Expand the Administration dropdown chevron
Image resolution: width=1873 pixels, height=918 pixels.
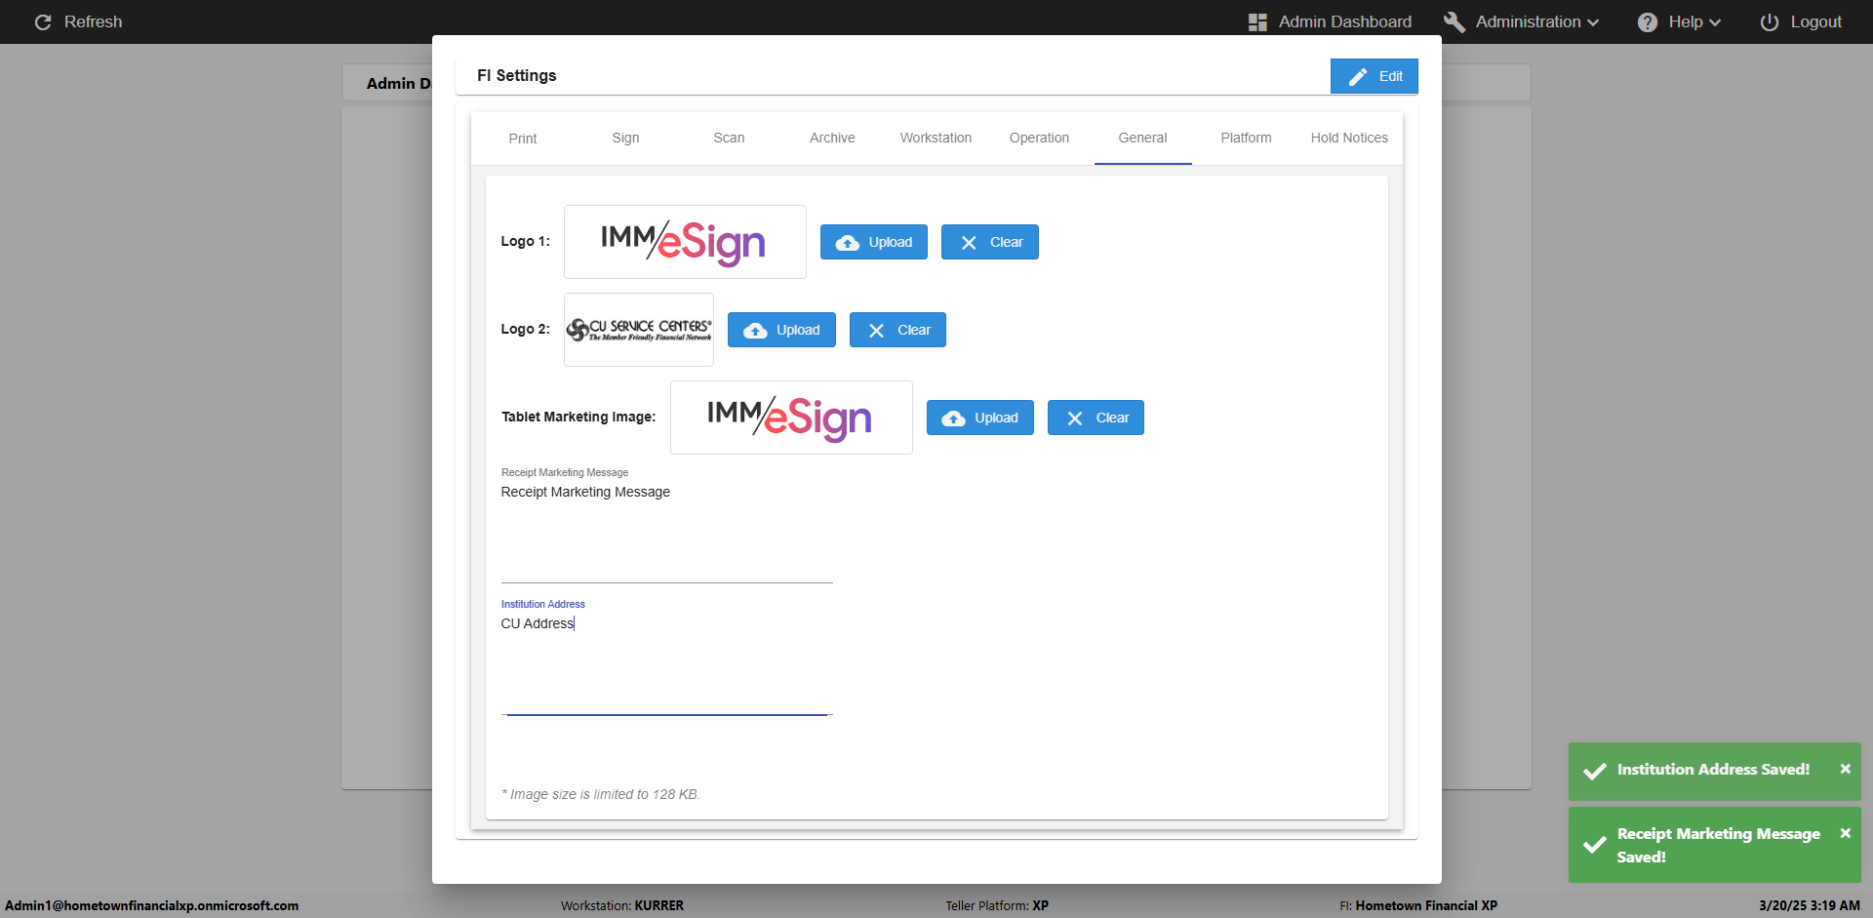coord(1593,22)
